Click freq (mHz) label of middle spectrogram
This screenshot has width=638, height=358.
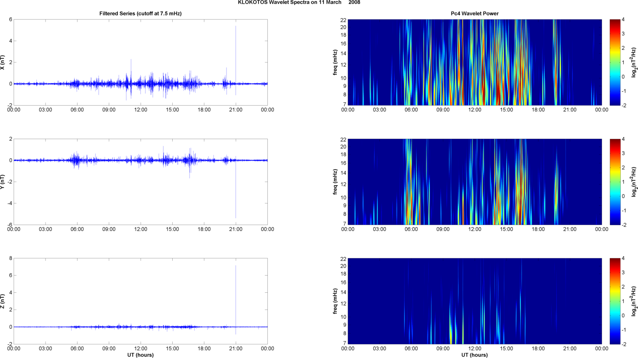point(335,182)
